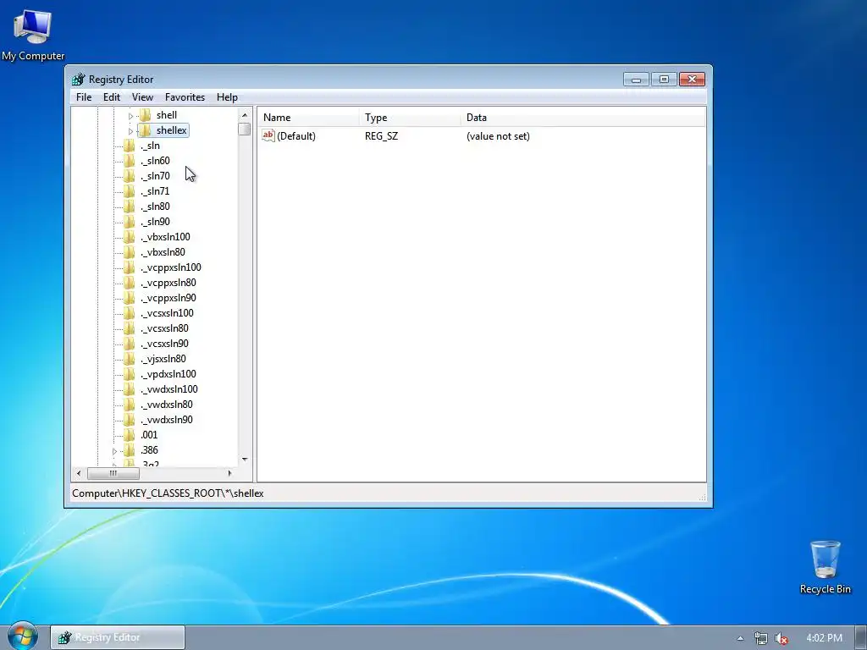The image size is (867, 650).
Task: Click the ._vbxsln100 folder icon
Action: tap(130, 237)
